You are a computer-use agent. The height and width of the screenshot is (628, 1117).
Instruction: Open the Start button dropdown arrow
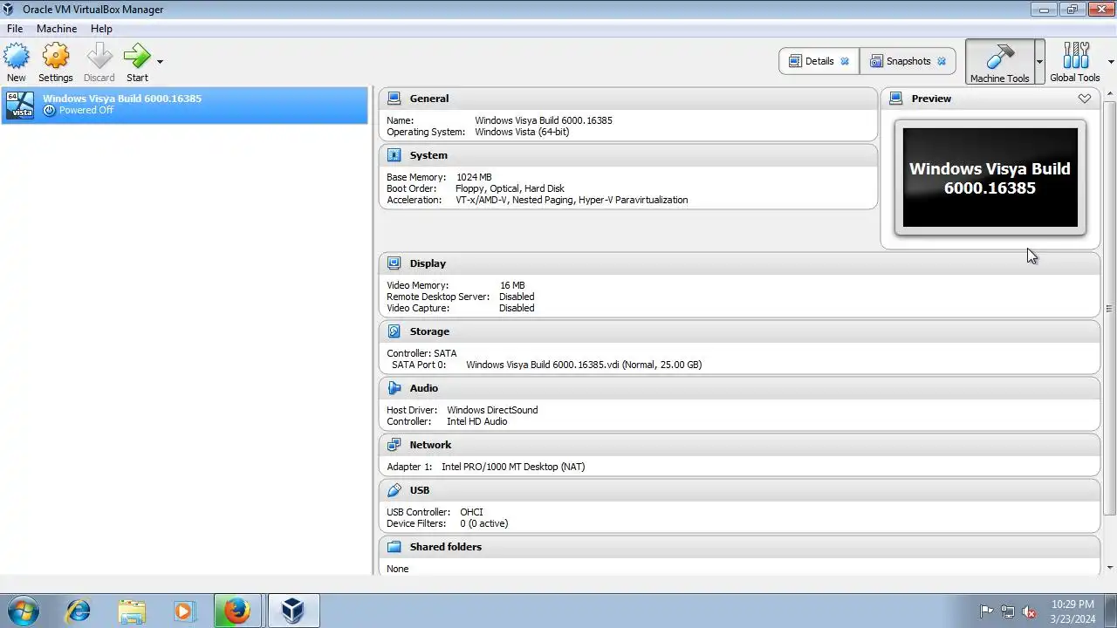pos(160,62)
